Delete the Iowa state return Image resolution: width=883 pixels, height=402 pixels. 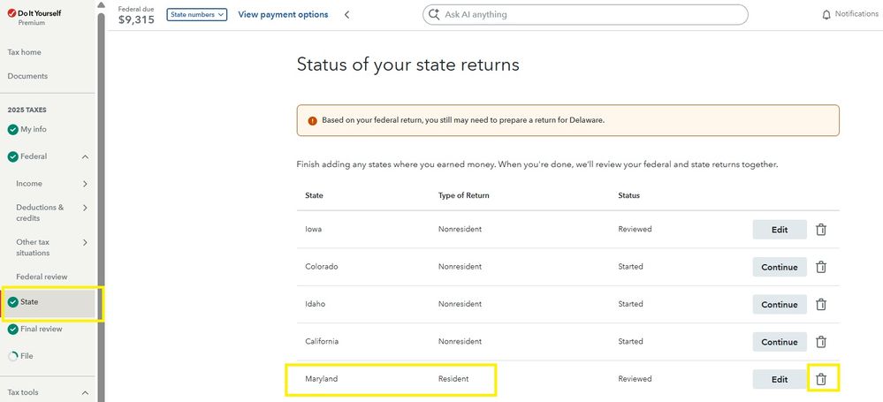820,230
